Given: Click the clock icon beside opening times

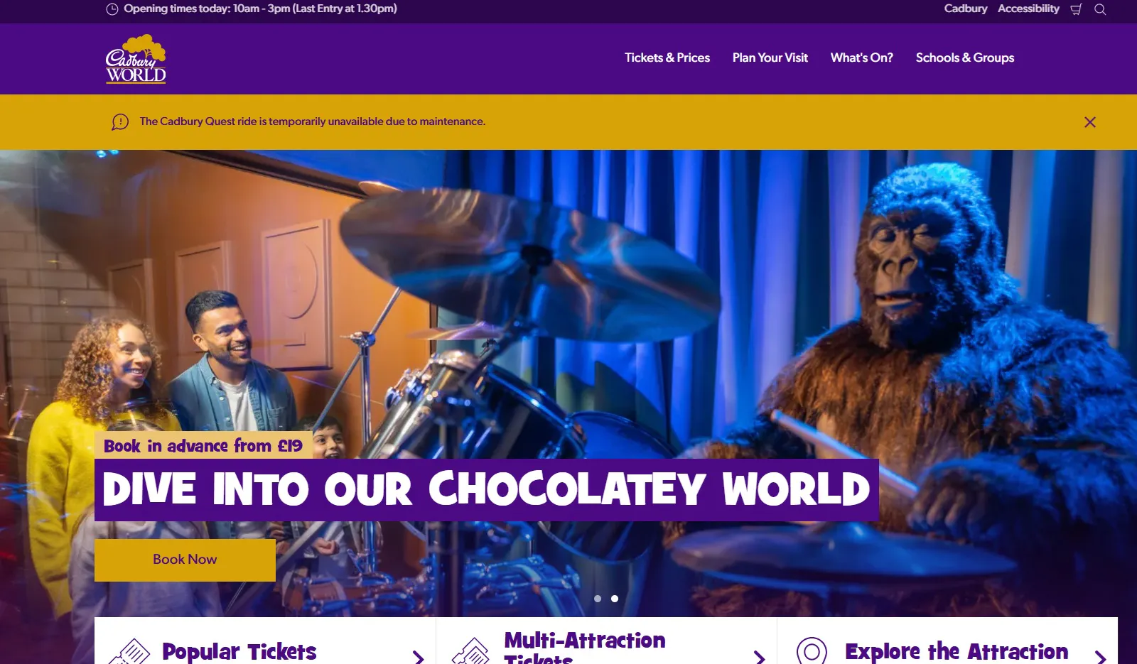Looking at the screenshot, I should point(112,9).
